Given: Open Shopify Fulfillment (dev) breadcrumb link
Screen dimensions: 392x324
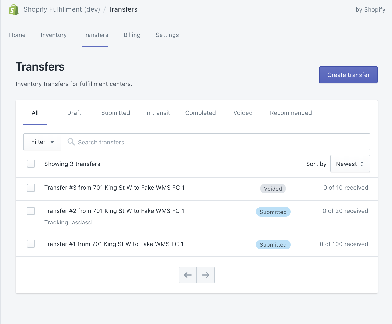Looking at the screenshot, I should [62, 9].
